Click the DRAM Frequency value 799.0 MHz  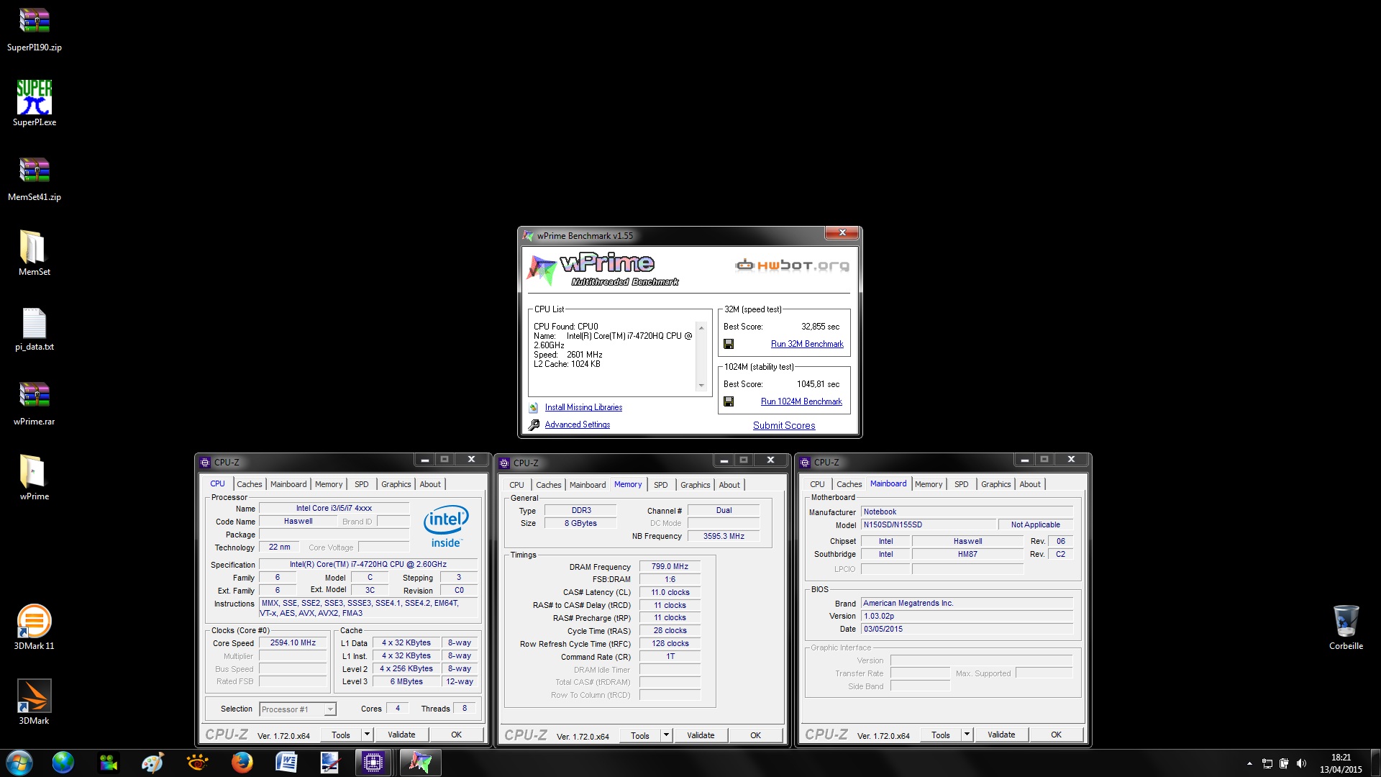[670, 567]
